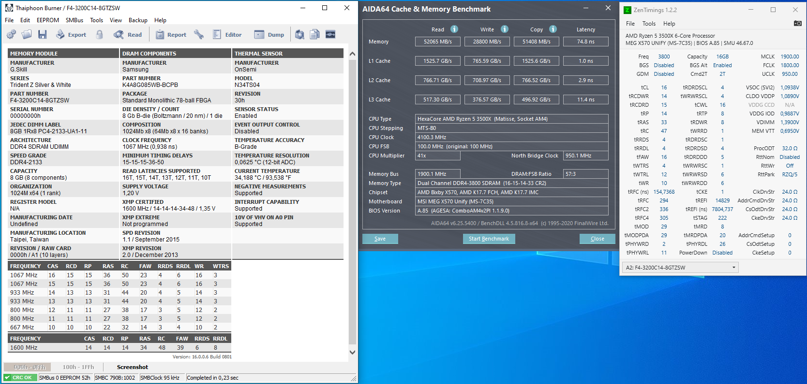Click the Read benchmark info icon
The width and height of the screenshot is (807, 384).
point(454,29)
